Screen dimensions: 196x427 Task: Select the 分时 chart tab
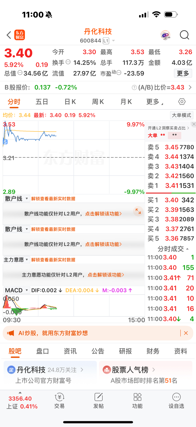tap(14, 102)
